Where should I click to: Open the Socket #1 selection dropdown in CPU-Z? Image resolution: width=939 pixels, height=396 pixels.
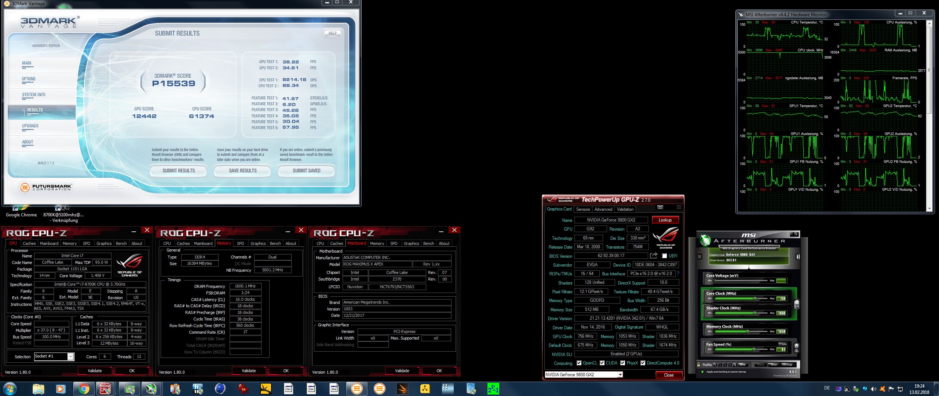click(70, 356)
